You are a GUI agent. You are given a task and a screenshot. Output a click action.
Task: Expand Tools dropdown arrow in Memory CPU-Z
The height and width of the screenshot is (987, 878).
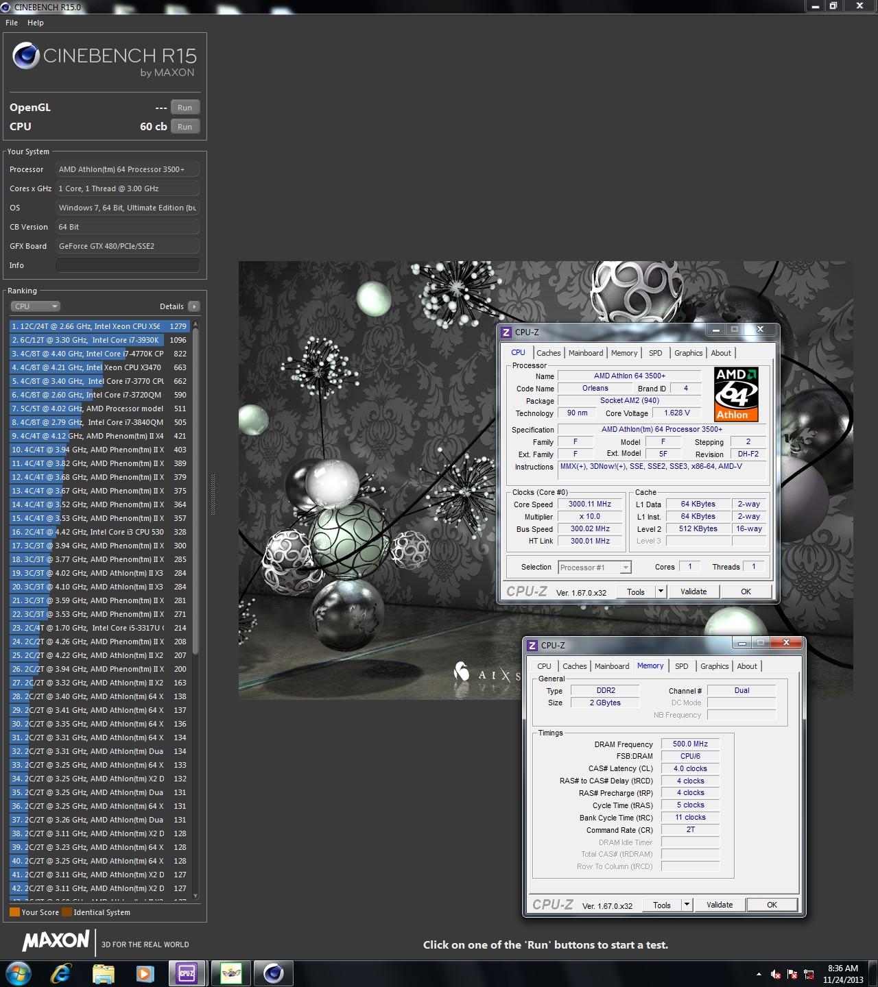687,904
